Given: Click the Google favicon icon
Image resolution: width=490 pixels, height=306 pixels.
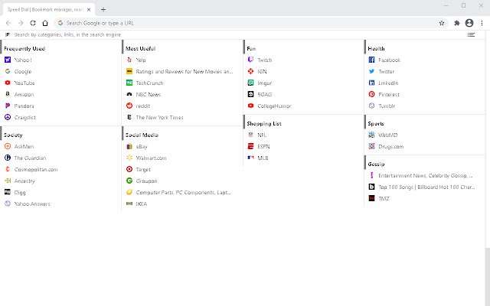Looking at the screenshot, I should 8,71.
